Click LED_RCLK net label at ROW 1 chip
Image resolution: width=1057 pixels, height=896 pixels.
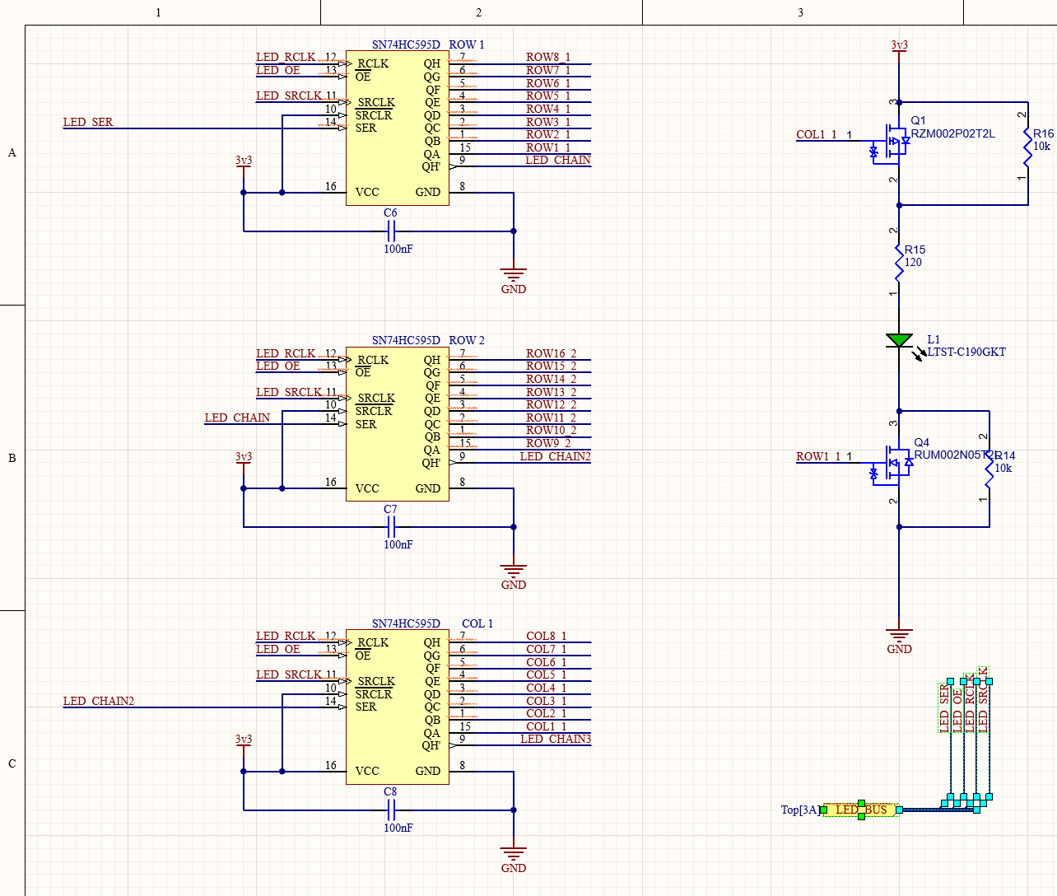[x=286, y=57]
